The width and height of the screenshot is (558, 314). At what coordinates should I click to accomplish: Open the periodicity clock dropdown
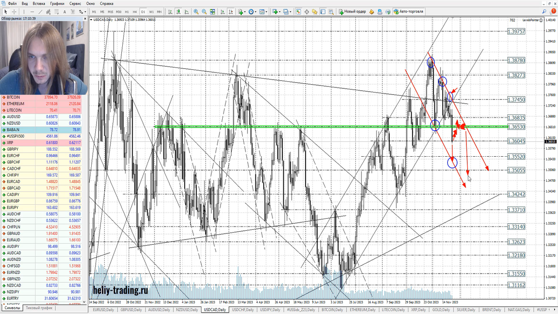[x=252, y=11]
